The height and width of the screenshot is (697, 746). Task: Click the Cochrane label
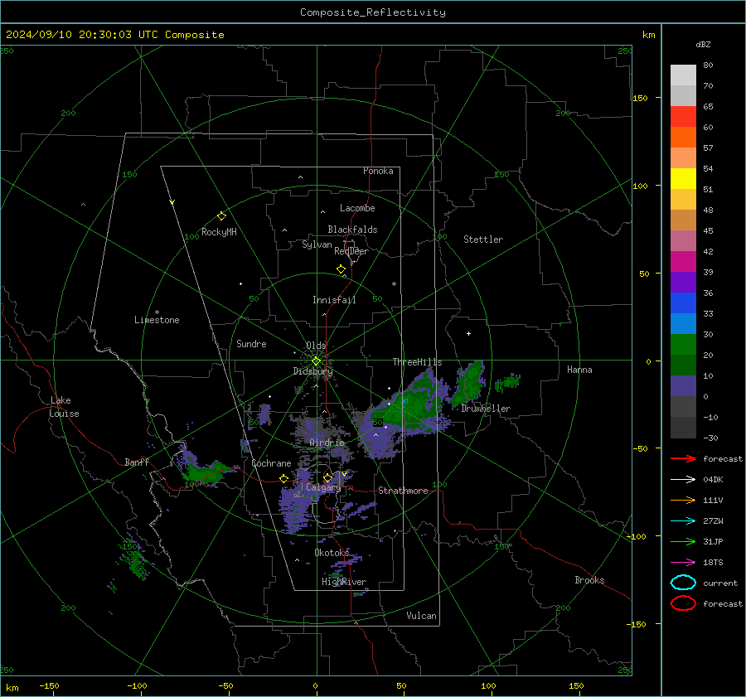pos(271,463)
